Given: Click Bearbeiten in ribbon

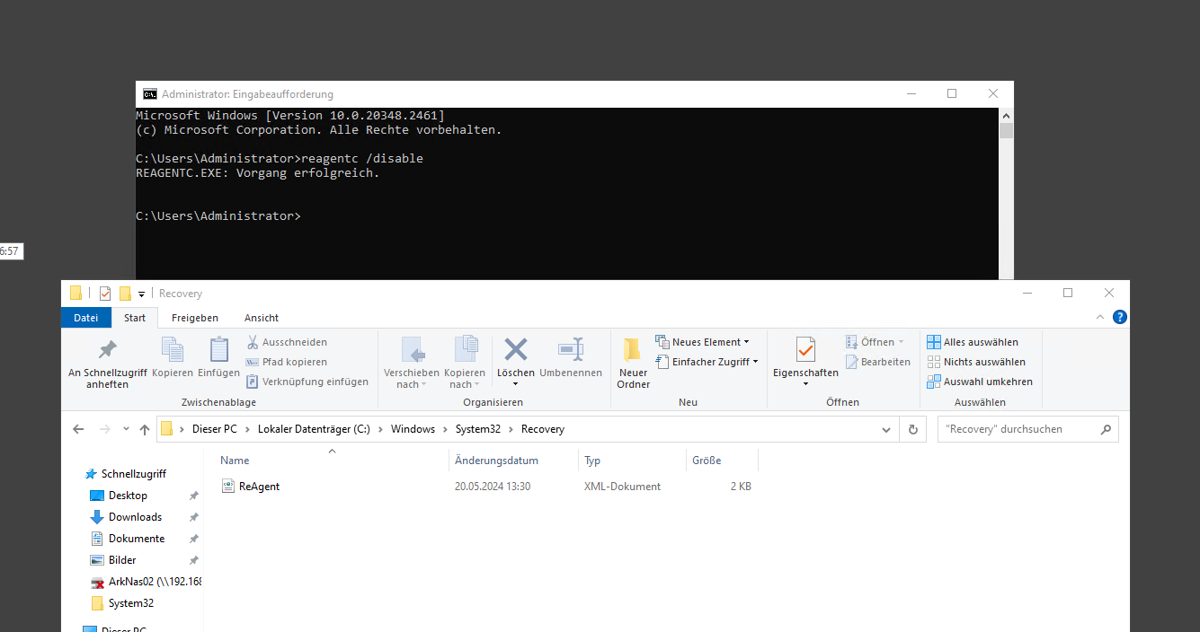Looking at the screenshot, I should 877,362.
